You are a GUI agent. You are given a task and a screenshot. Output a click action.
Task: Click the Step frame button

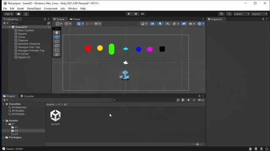point(143,14)
